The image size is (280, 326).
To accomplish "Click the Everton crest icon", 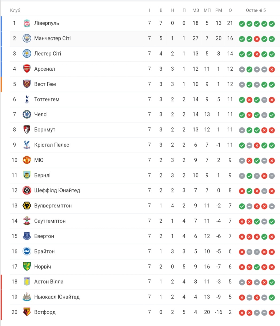I will pyautogui.click(x=27, y=236).
